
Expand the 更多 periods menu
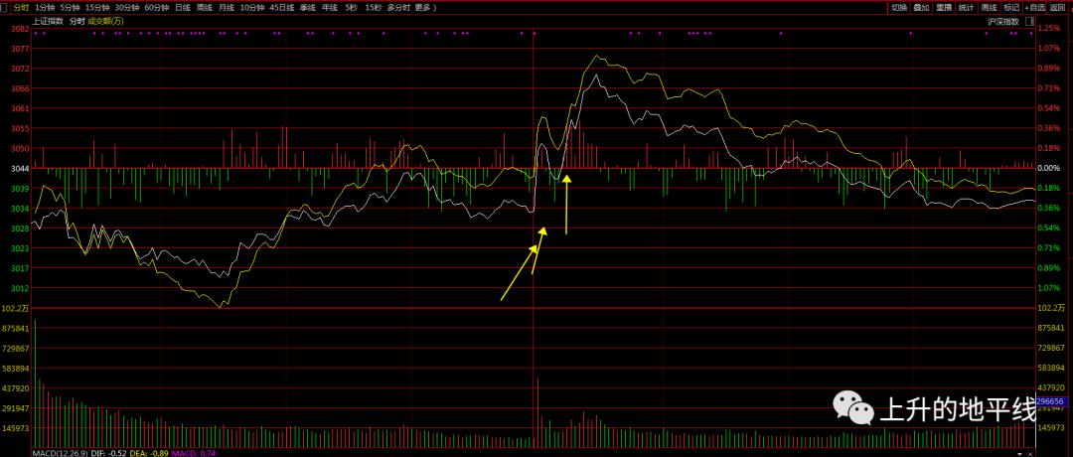coord(424,8)
